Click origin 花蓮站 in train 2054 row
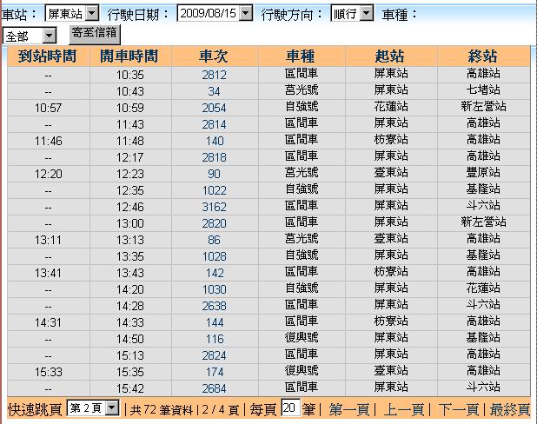The width and height of the screenshot is (537, 424). tap(391, 107)
